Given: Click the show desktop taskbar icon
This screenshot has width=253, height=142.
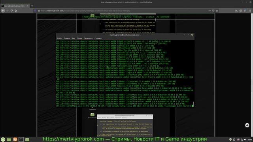Looking at the screenshot, I should click(x=9, y=139).
